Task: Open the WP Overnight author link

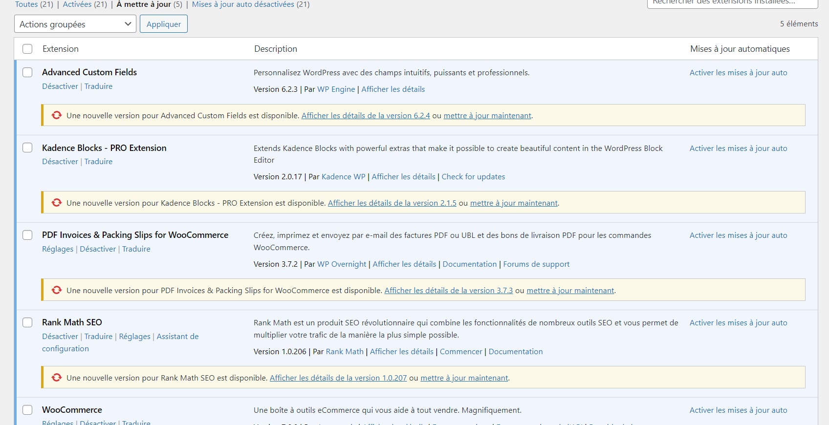Action: [342, 264]
